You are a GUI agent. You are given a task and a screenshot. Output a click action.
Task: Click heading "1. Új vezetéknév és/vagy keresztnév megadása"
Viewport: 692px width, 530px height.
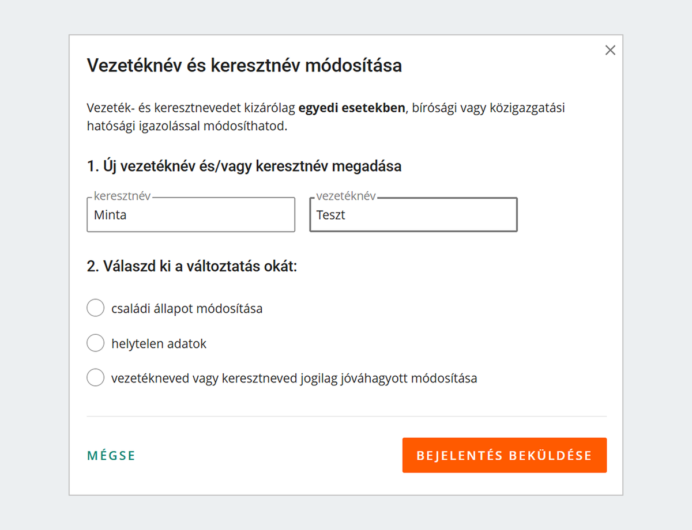243,166
